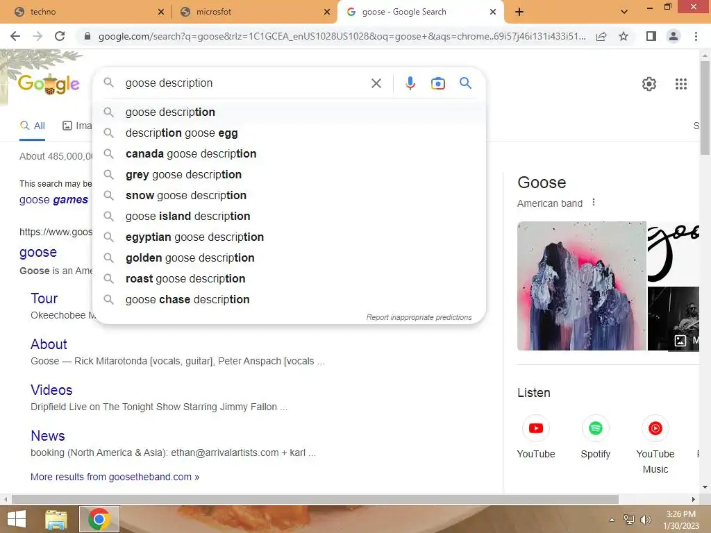Pick suggestion 'golden goose description'
Image resolution: width=711 pixels, height=533 pixels.
point(289,258)
